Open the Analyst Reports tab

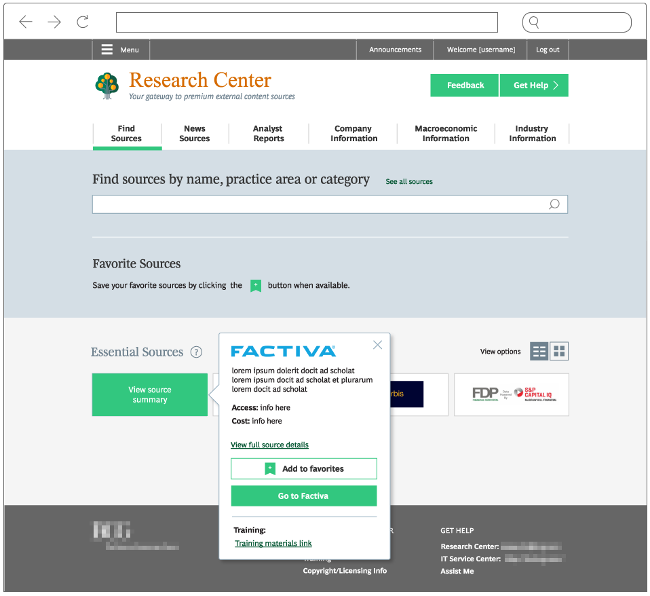(269, 134)
